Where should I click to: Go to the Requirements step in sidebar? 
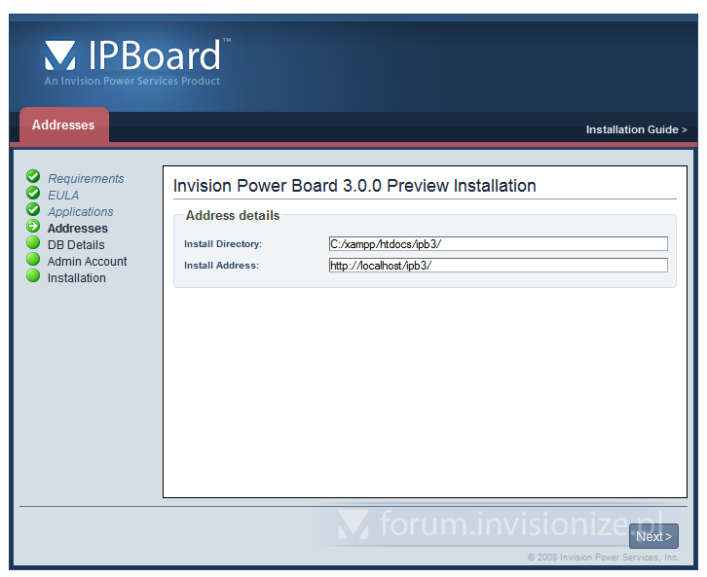click(x=86, y=179)
